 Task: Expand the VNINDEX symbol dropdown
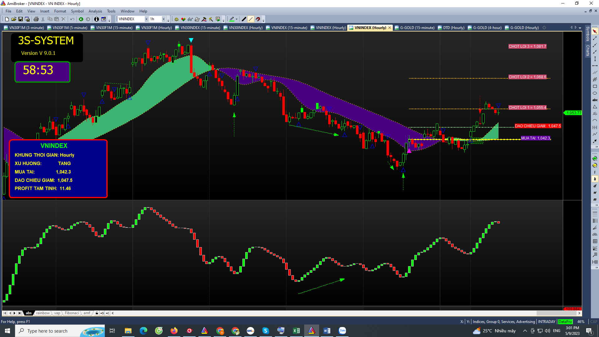146,19
